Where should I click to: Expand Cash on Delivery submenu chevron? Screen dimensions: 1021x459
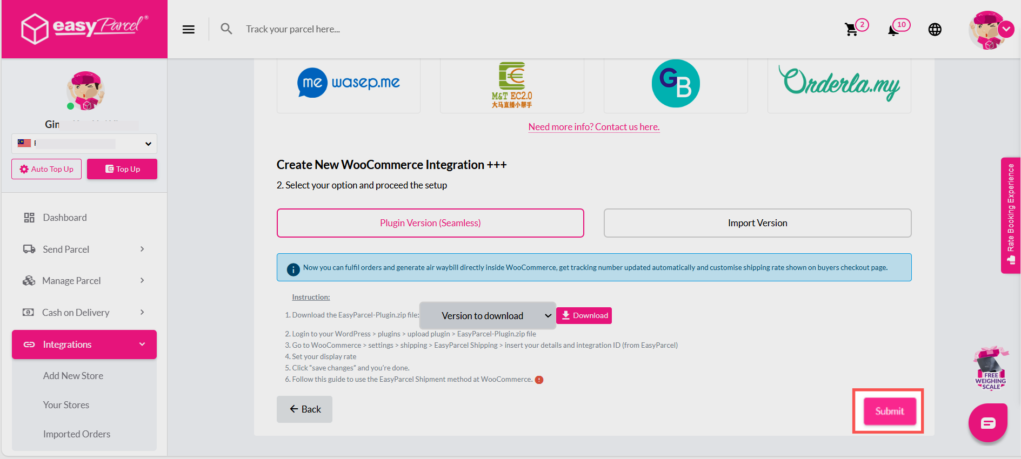click(142, 312)
